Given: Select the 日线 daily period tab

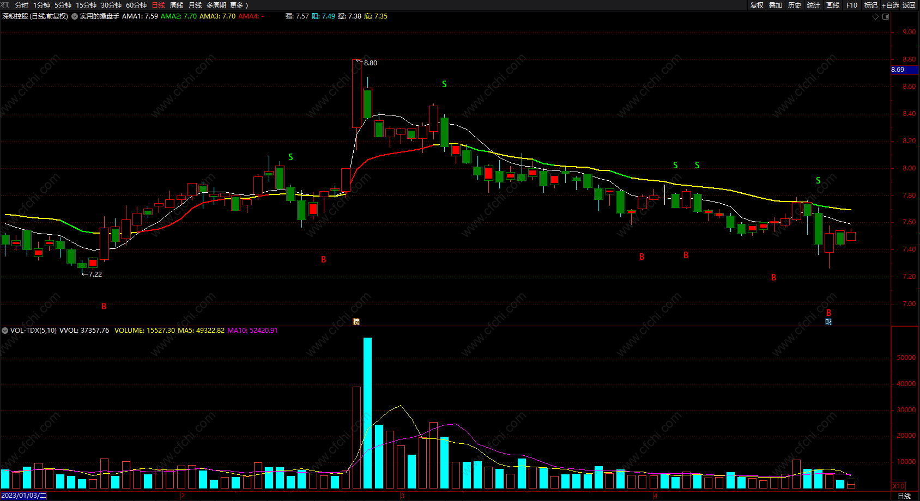Looking at the screenshot, I should (x=158, y=5).
